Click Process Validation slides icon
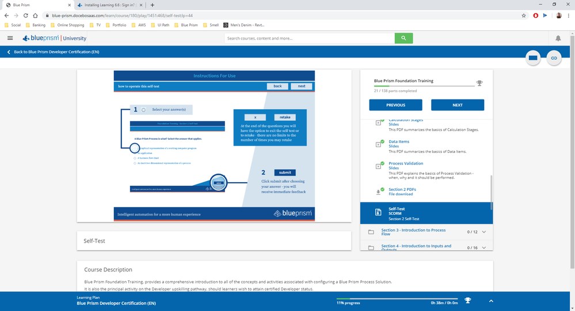 tap(379, 166)
